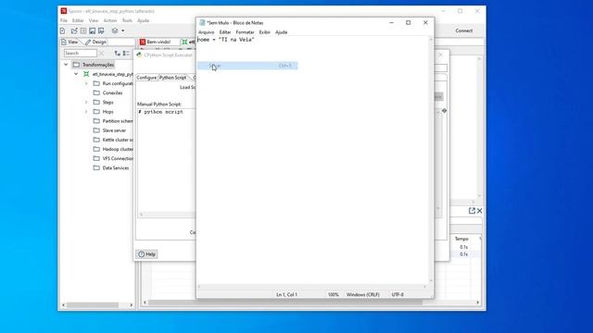Click the UTF-8 status bar entry in Notepad
This screenshot has width=593, height=333.
click(x=397, y=294)
